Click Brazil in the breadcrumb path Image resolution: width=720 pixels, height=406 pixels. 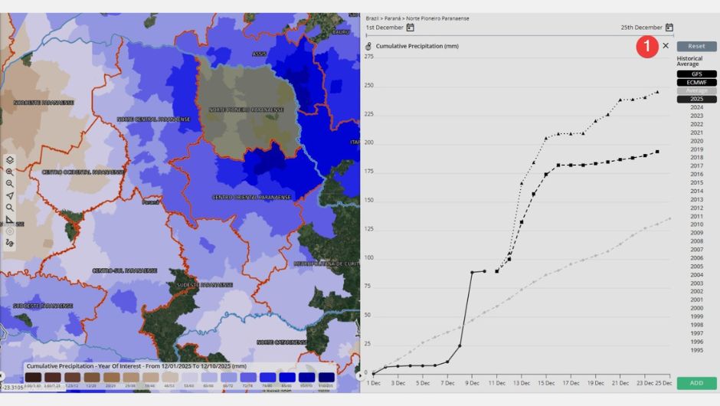pyautogui.click(x=373, y=18)
